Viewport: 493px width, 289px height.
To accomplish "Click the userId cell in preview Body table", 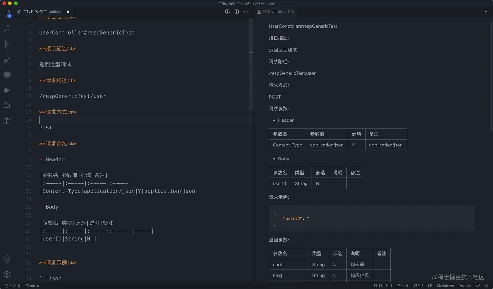I will (280, 183).
